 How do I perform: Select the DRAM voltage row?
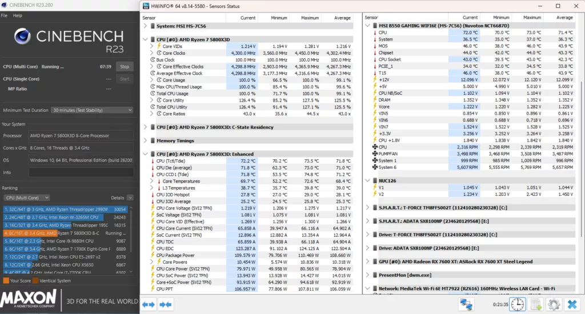[x=472, y=100]
